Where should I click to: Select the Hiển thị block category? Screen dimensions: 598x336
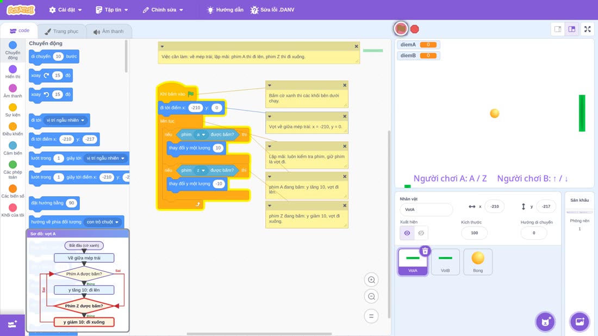(13, 72)
